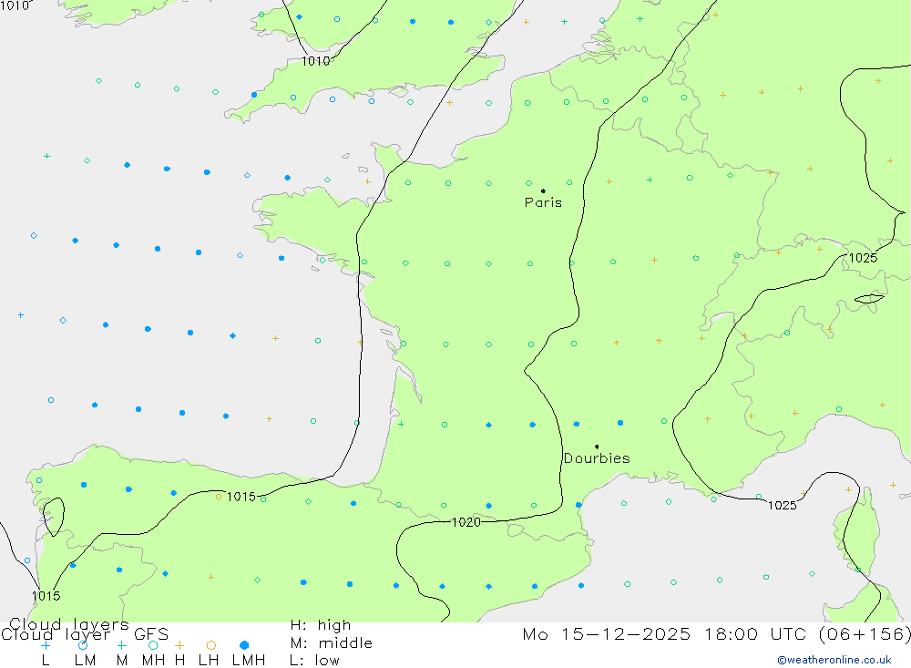Screen dimensions: 911x668
Task: Click the orange plus H legend symbol
Action: pyautogui.click(x=179, y=645)
